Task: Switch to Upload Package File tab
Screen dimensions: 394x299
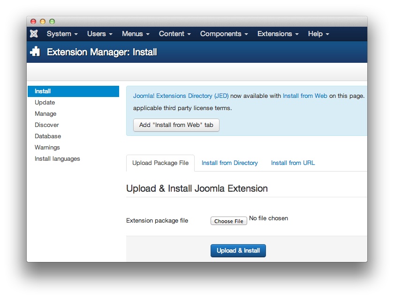Action: pos(160,163)
